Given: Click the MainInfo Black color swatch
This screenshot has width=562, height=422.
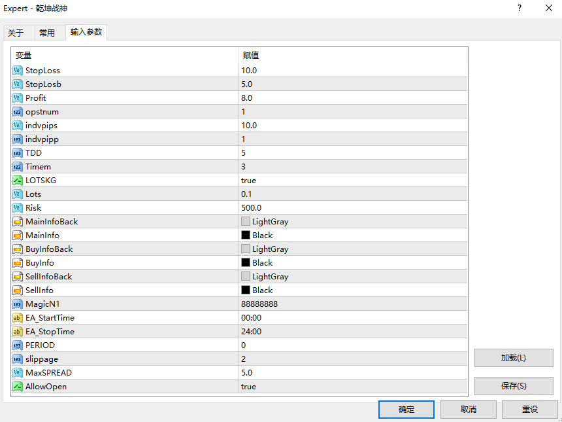Looking at the screenshot, I should pos(246,236).
